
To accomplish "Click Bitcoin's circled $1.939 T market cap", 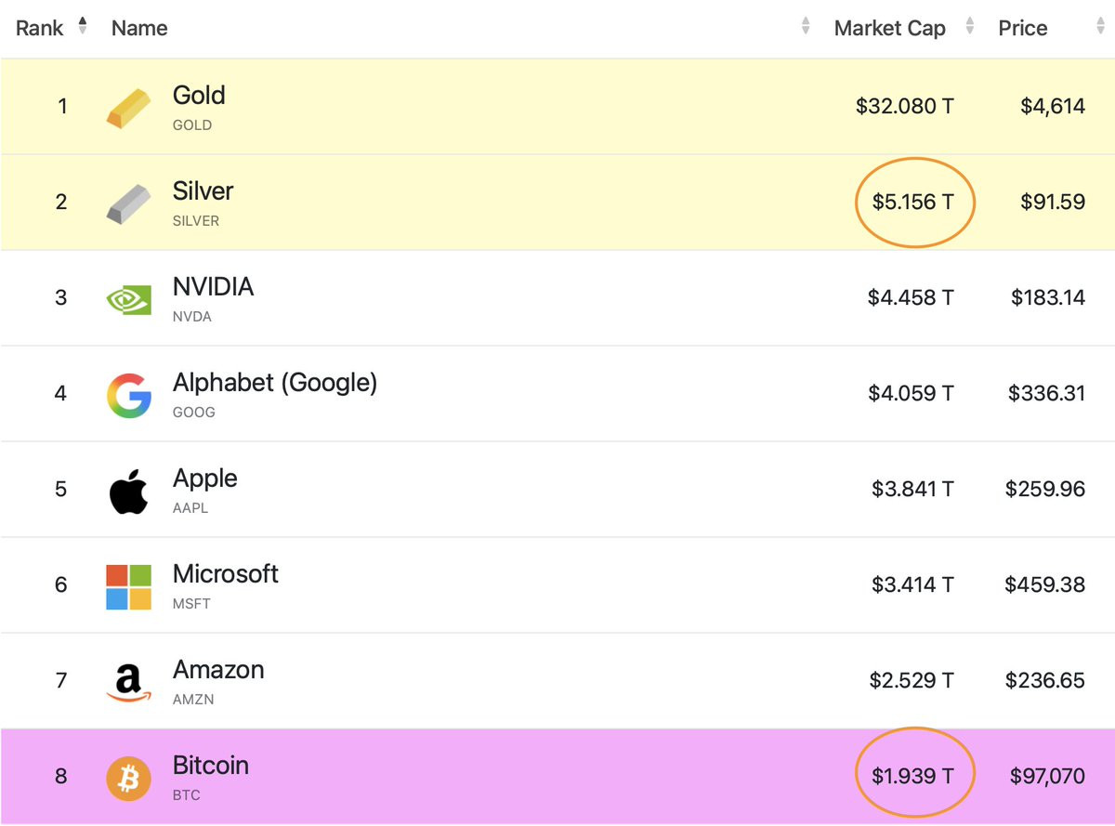I will 912,776.
